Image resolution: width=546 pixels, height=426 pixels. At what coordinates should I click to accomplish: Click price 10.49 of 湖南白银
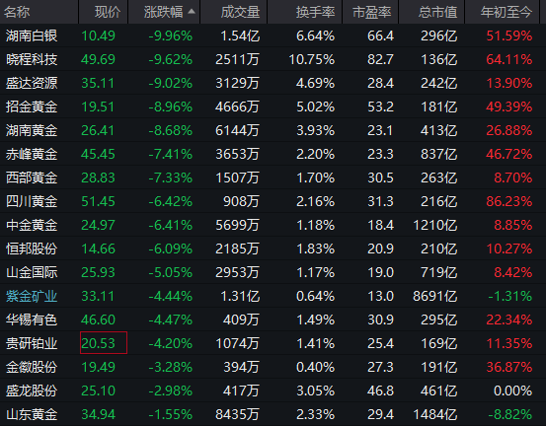tap(98, 35)
